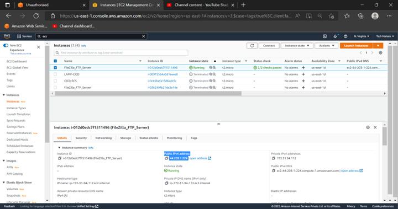398x209 pixels.
Task: Clear the ecs search text
Action: [x=143, y=36]
